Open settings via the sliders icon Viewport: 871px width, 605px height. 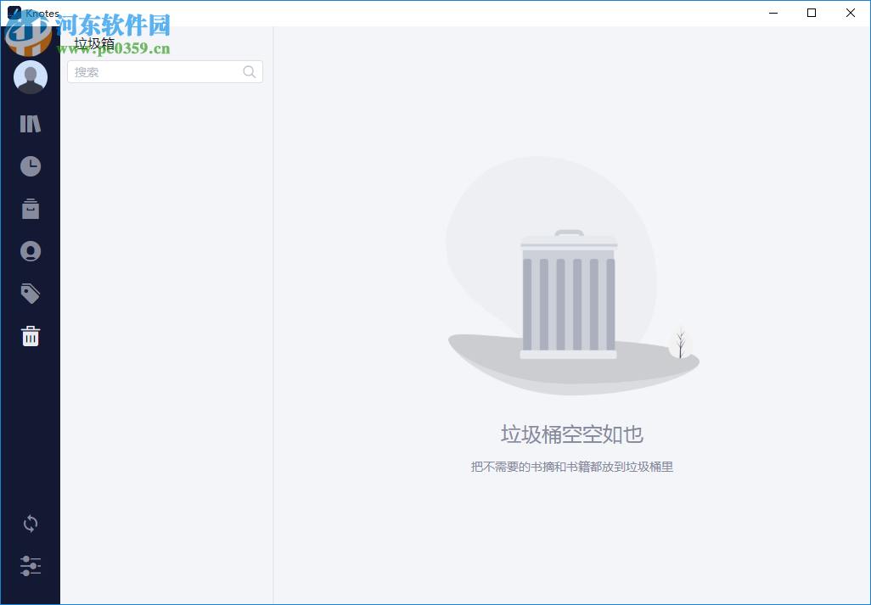pos(30,566)
